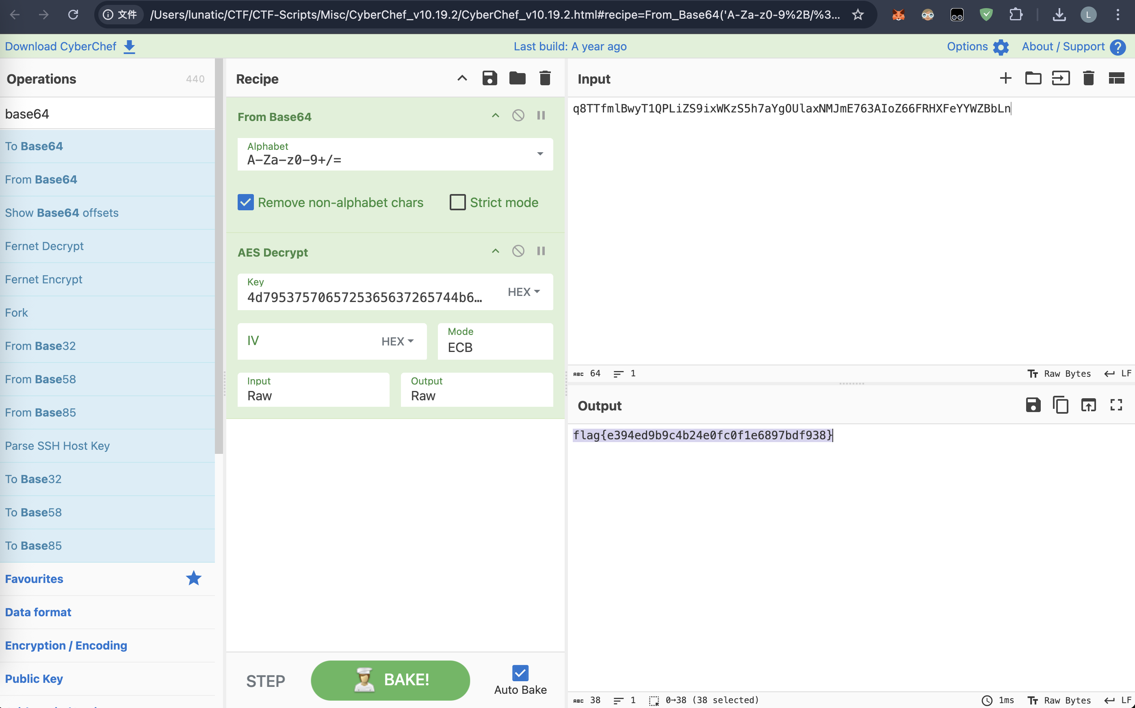The width and height of the screenshot is (1135, 708).
Task: Click the input Base64 text area
Action: 851,230
